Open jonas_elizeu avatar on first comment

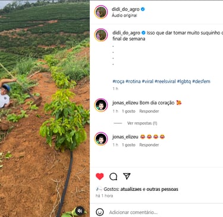pos(101,105)
